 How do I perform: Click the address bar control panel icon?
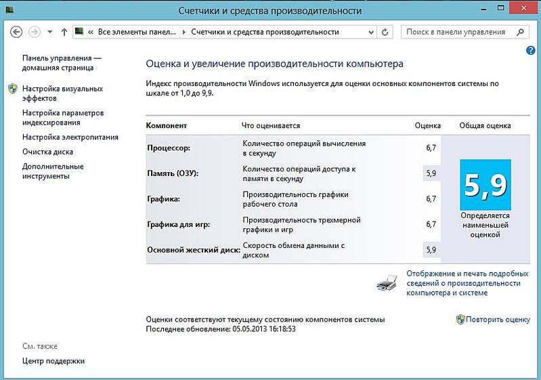[79, 31]
